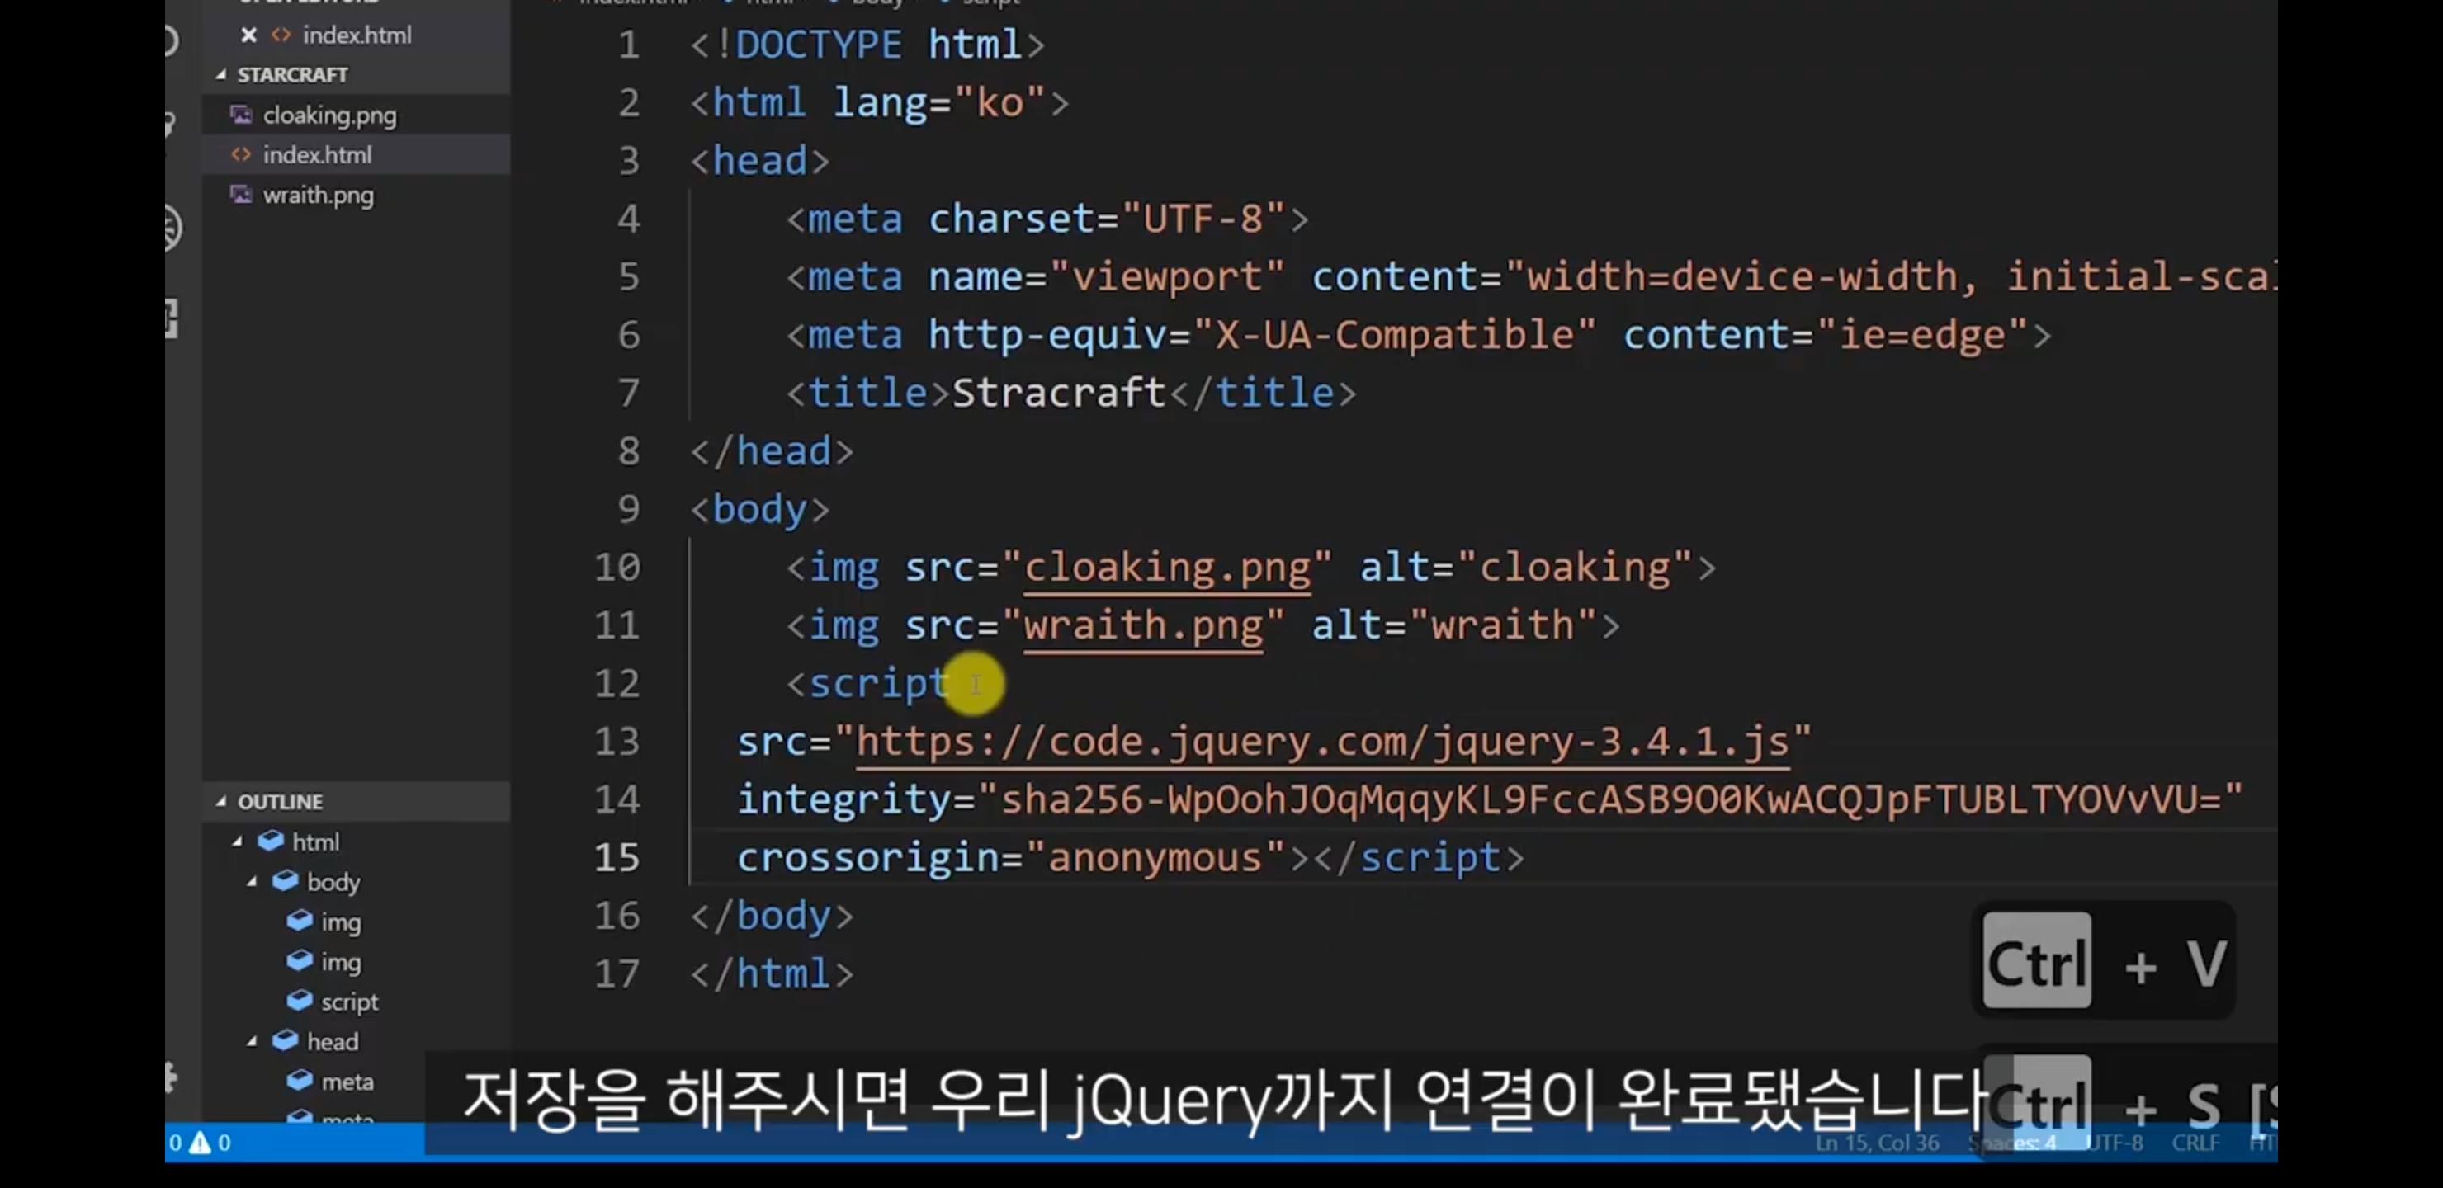The width and height of the screenshot is (2443, 1188).
Task: Click line number 1 in the gutter
Action: (x=628, y=45)
